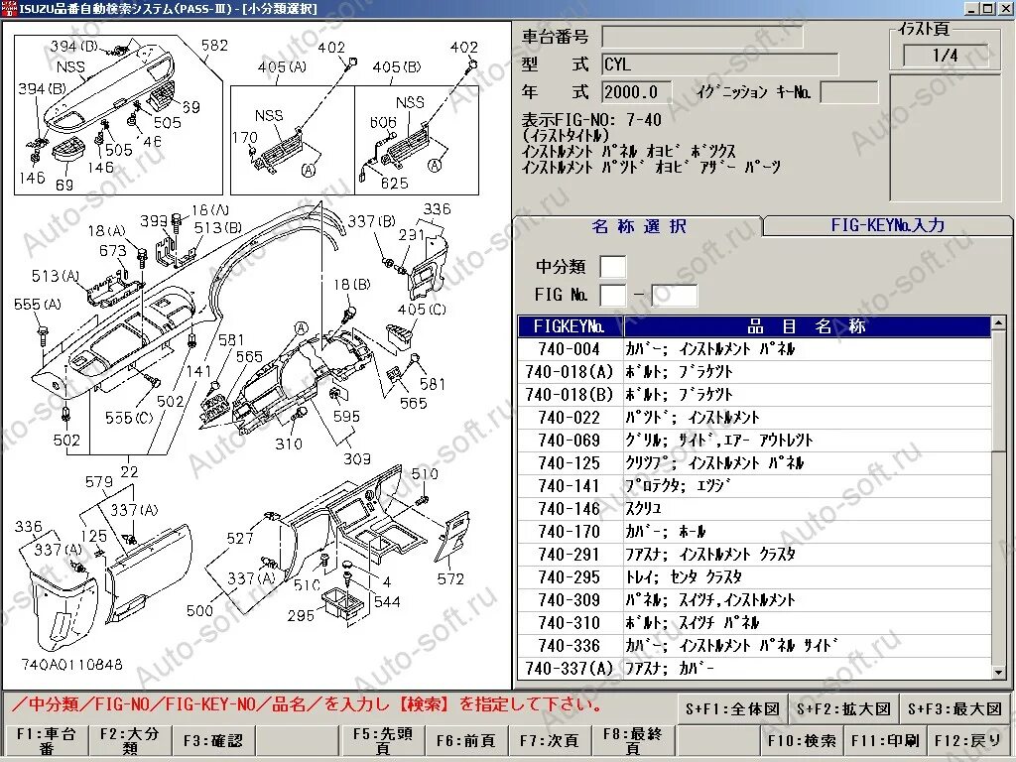1016x762 pixels.
Task: Click part callout 310 in diagram
Action: pos(289,444)
